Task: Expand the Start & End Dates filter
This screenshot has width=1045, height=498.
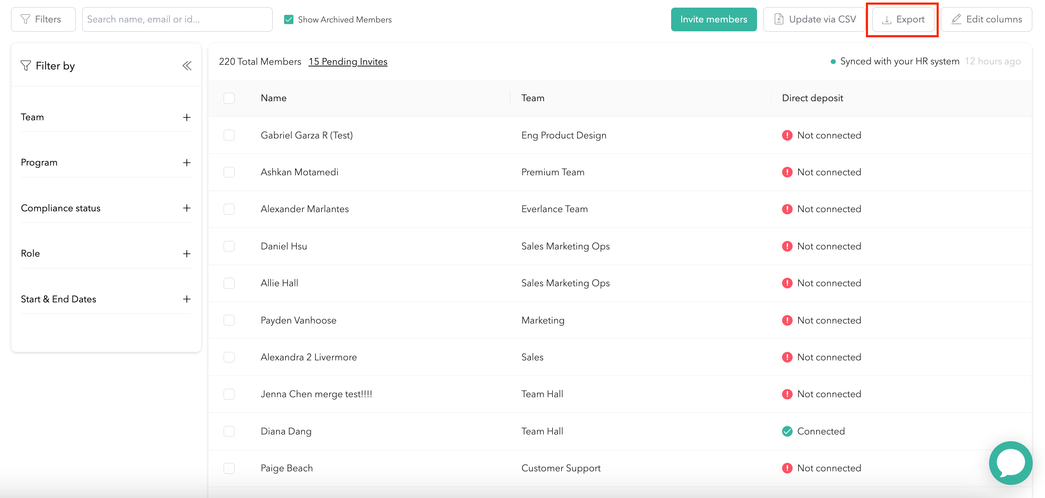Action: 187,299
